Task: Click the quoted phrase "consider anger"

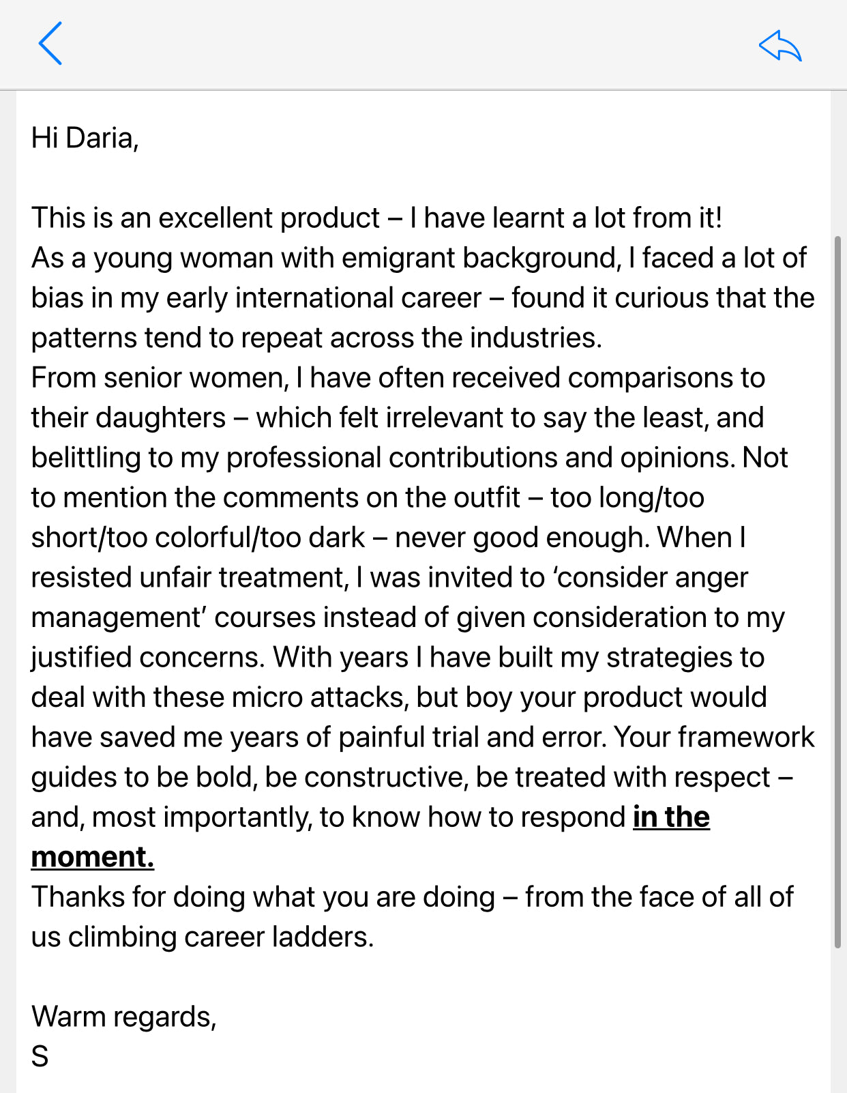Action: [x=651, y=578]
